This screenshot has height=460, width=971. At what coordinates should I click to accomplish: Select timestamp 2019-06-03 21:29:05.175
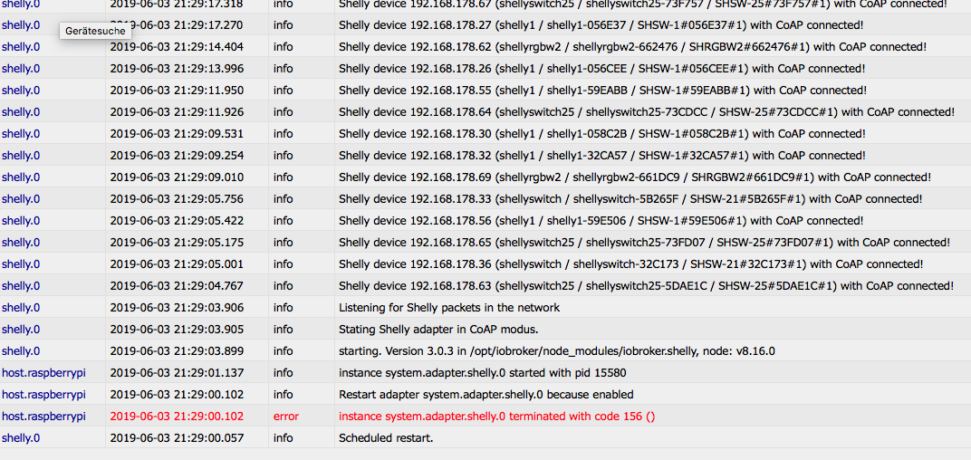(178, 242)
